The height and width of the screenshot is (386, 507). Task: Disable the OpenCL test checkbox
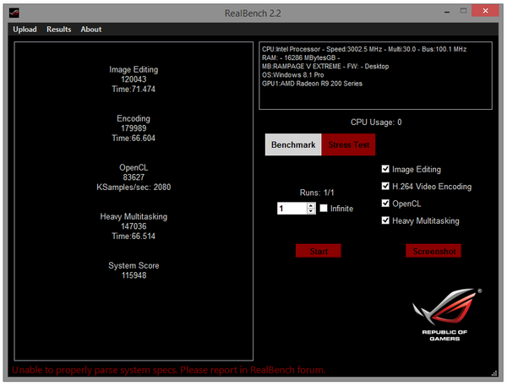coord(385,203)
